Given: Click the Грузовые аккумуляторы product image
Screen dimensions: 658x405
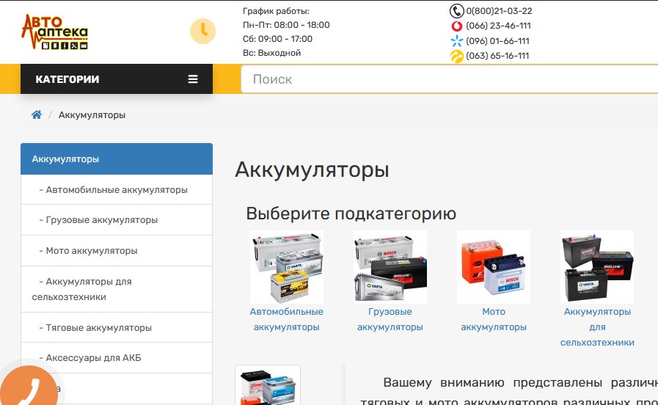Looking at the screenshot, I should pyautogui.click(x=390, y=267).
